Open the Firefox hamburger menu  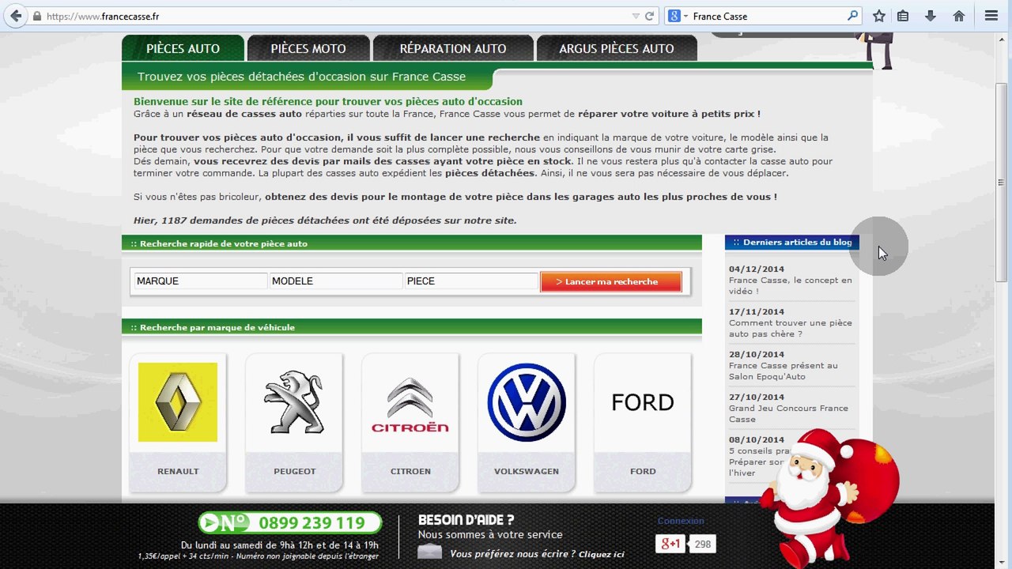(x=991, y=16)
